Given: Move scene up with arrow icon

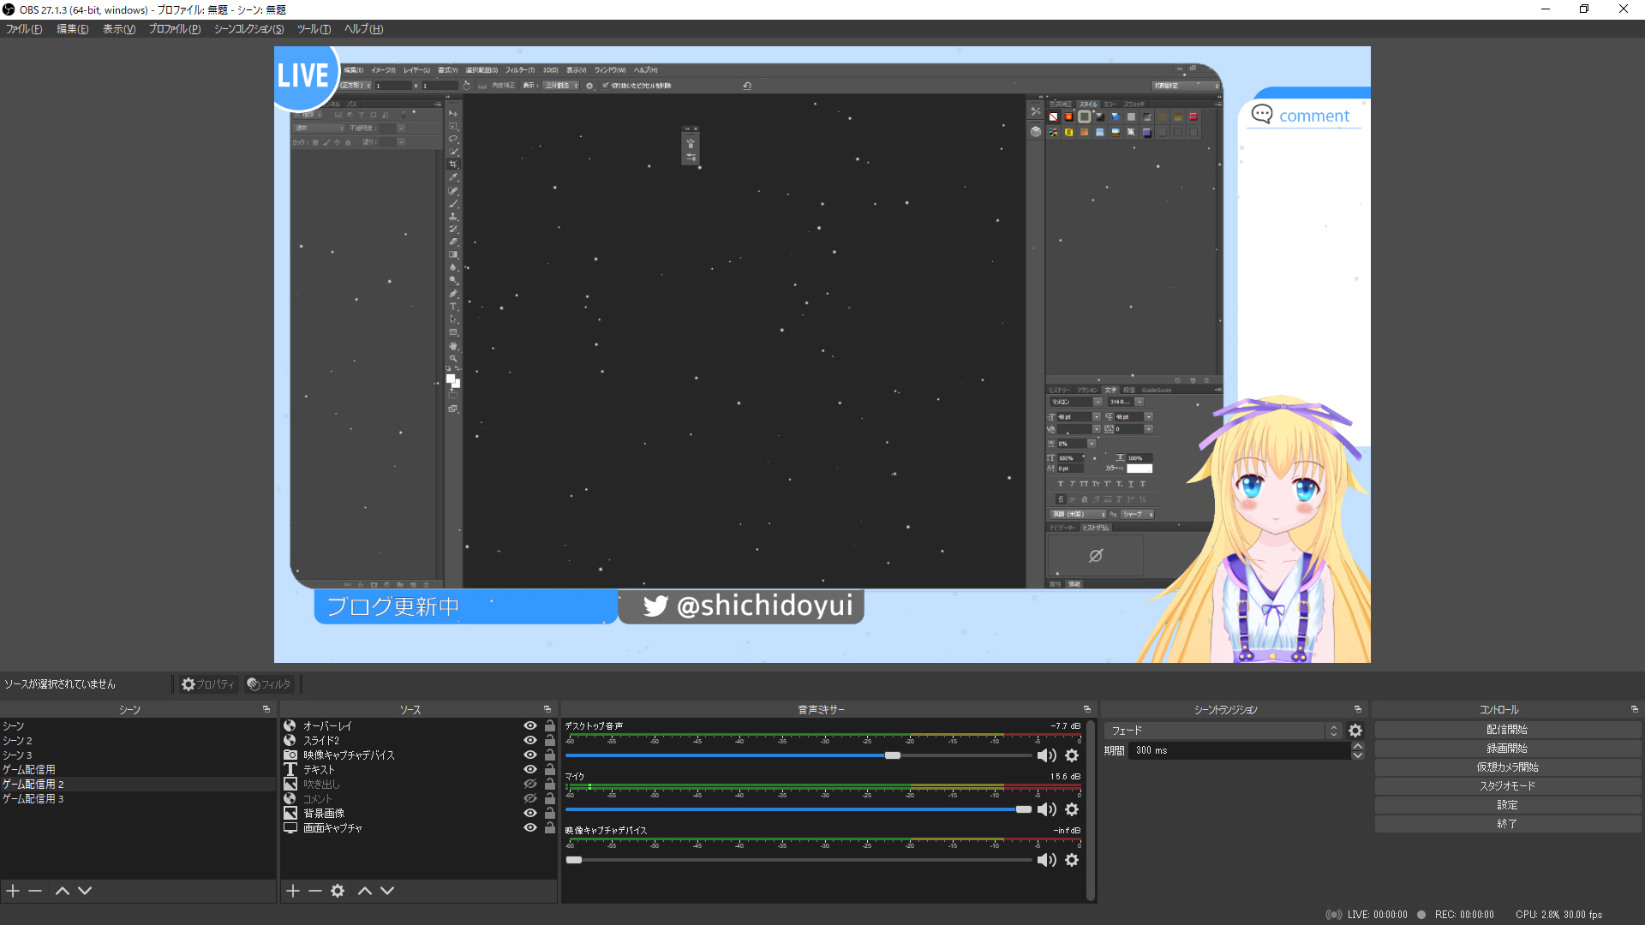Looking at the screenshot, I should click(63, 891).
